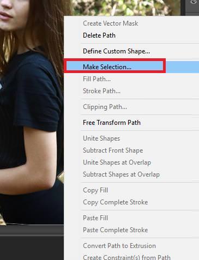The width and height of the screenshot is (199, 260).
Task: Activate Free Transform Path
Action: (112, 123)
